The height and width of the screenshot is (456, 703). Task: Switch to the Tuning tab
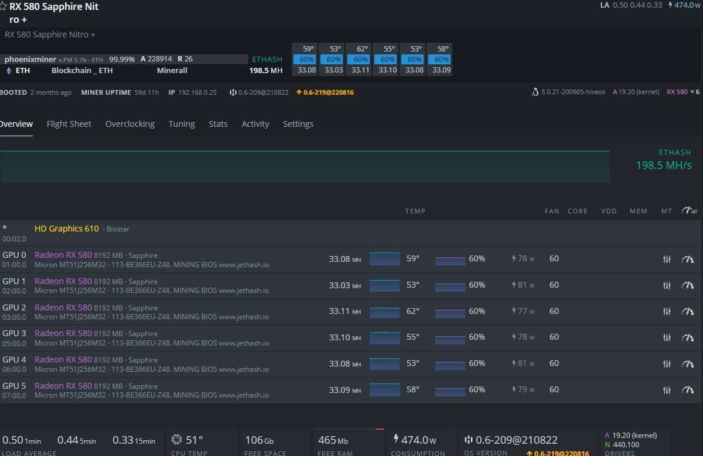coord(182,124)
